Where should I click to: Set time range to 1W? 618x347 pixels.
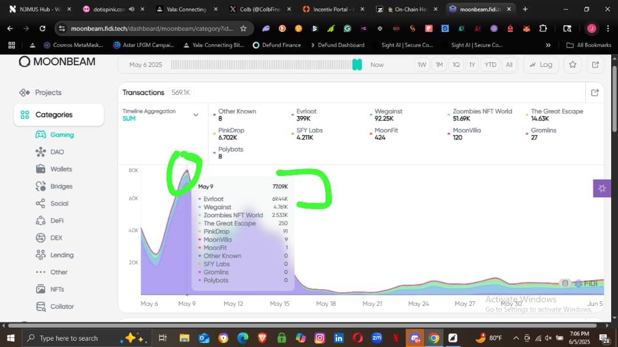click(422, 65)
